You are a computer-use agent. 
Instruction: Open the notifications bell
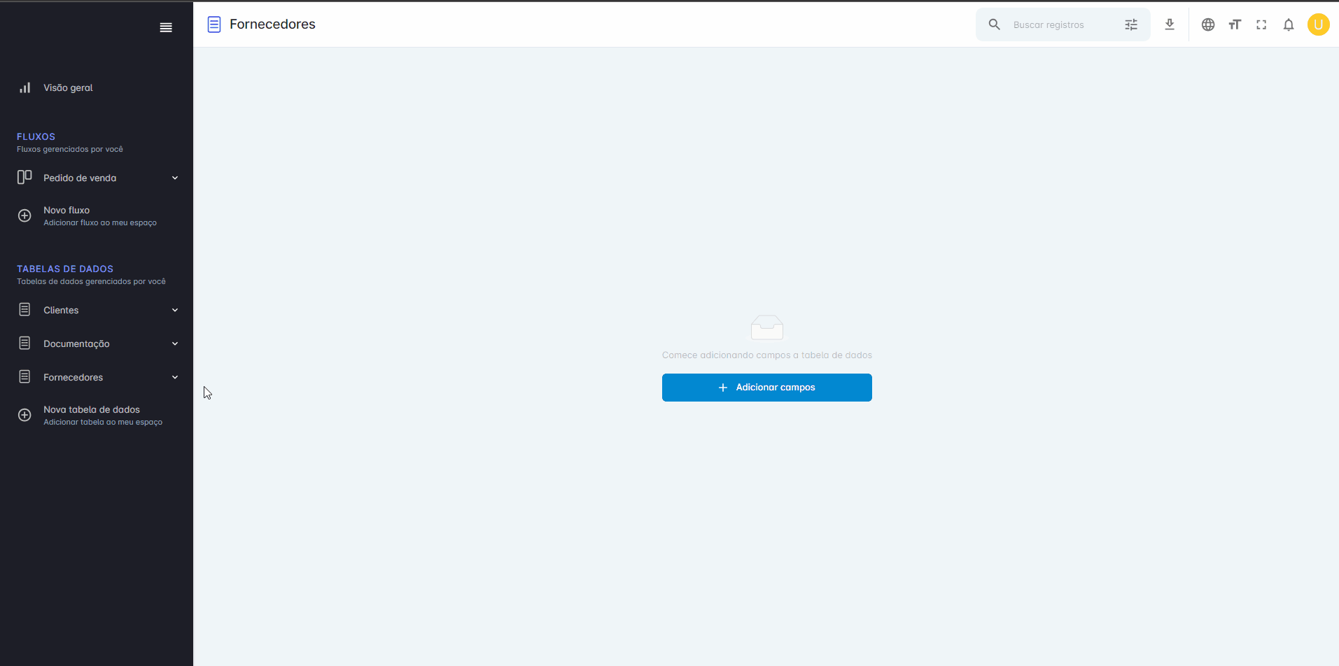pyautogui.click(x=1289, y=24)
